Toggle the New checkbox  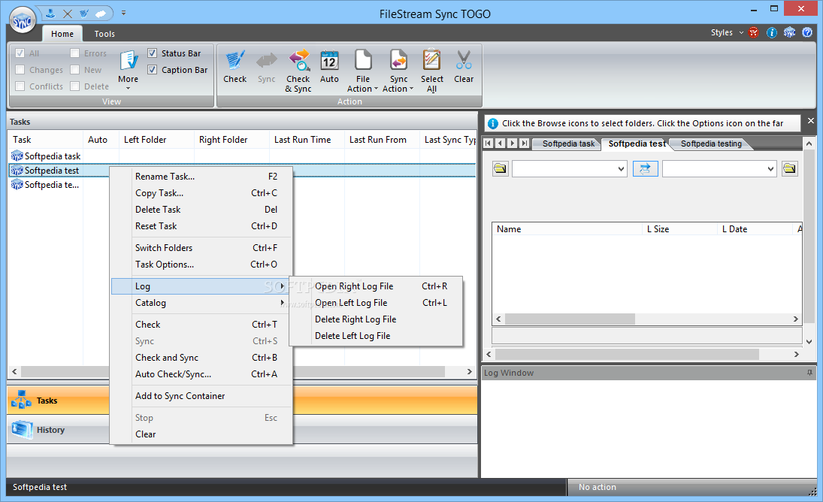74,69
